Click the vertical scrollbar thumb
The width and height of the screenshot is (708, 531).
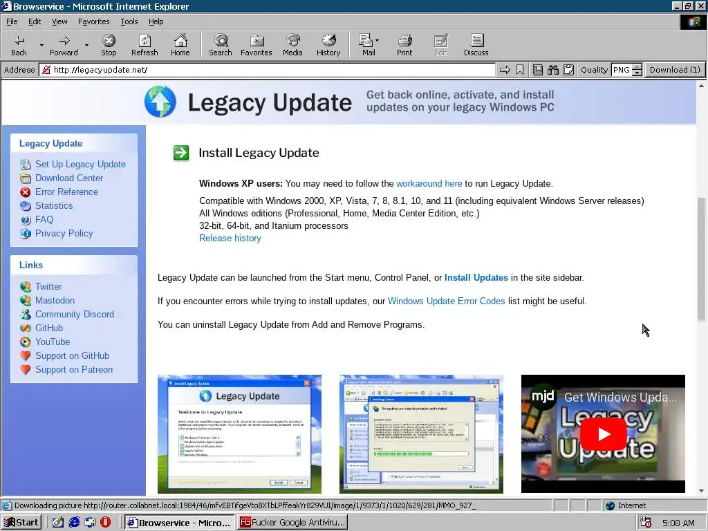click(x=701, y=259)
